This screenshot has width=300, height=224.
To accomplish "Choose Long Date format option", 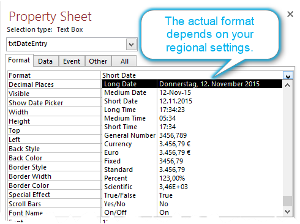I will (192, 84).
